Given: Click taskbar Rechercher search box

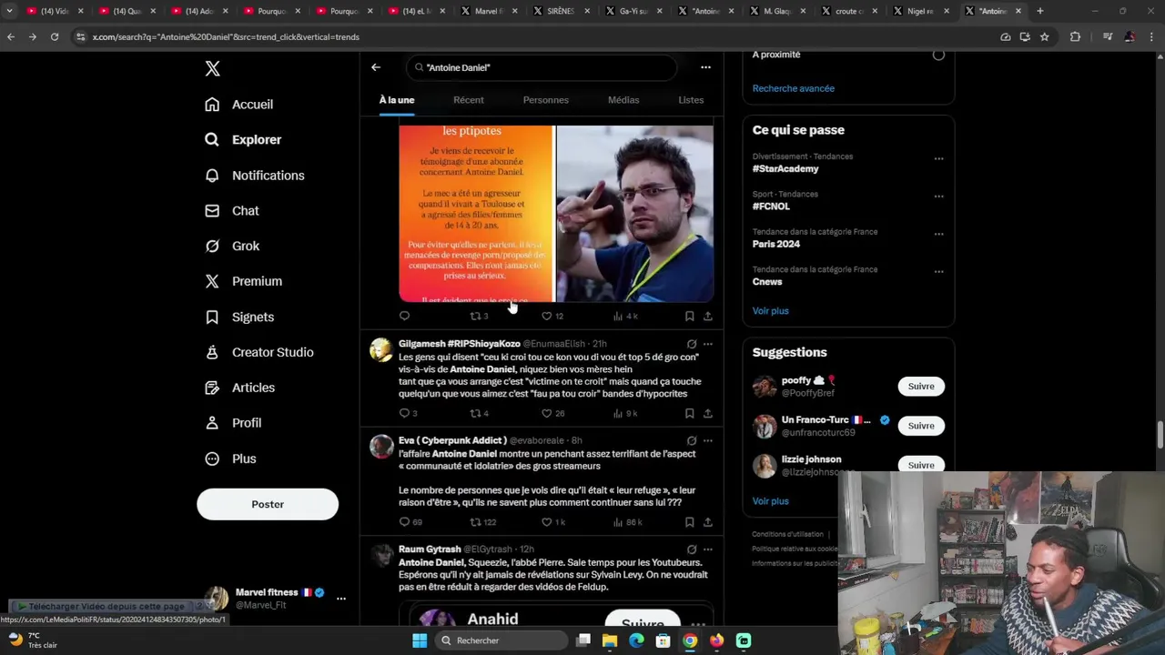Looking at the screenshot, I should point(500,640).
